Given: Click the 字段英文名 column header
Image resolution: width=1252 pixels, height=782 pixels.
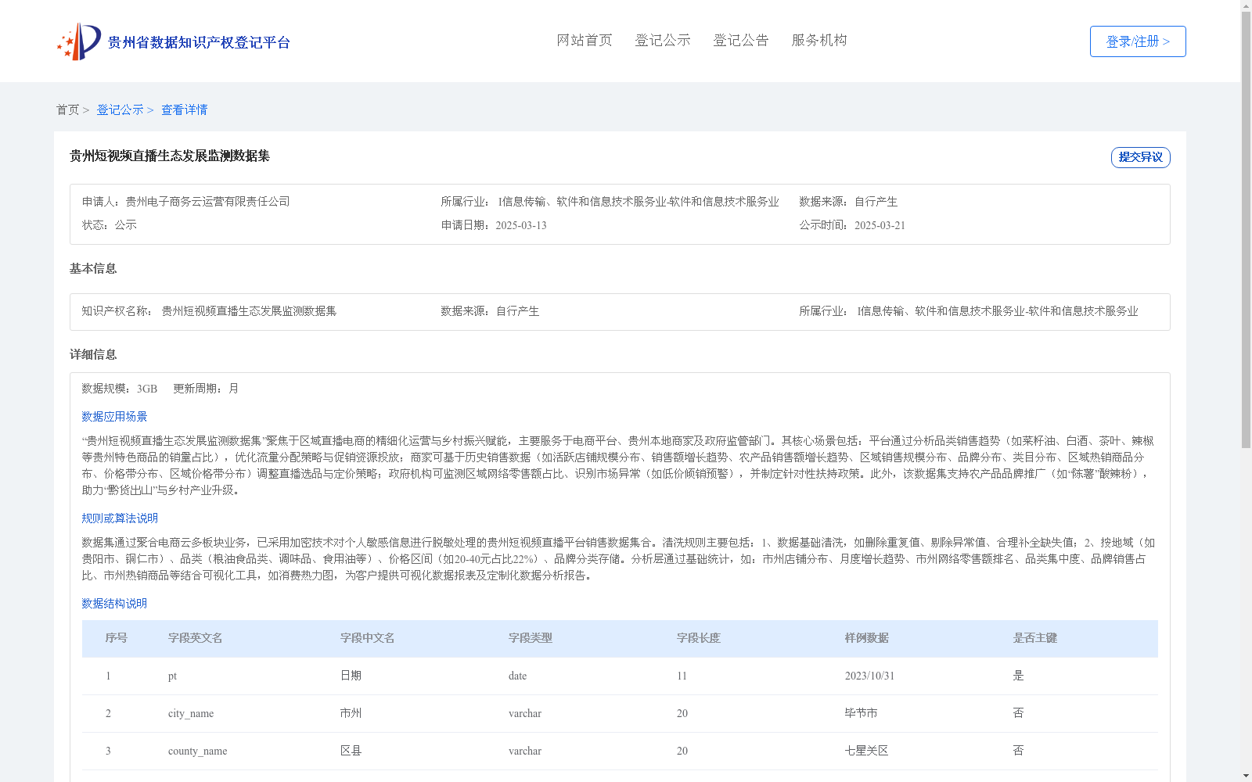Looking at the screenshot, I should [x=196, y=638].
